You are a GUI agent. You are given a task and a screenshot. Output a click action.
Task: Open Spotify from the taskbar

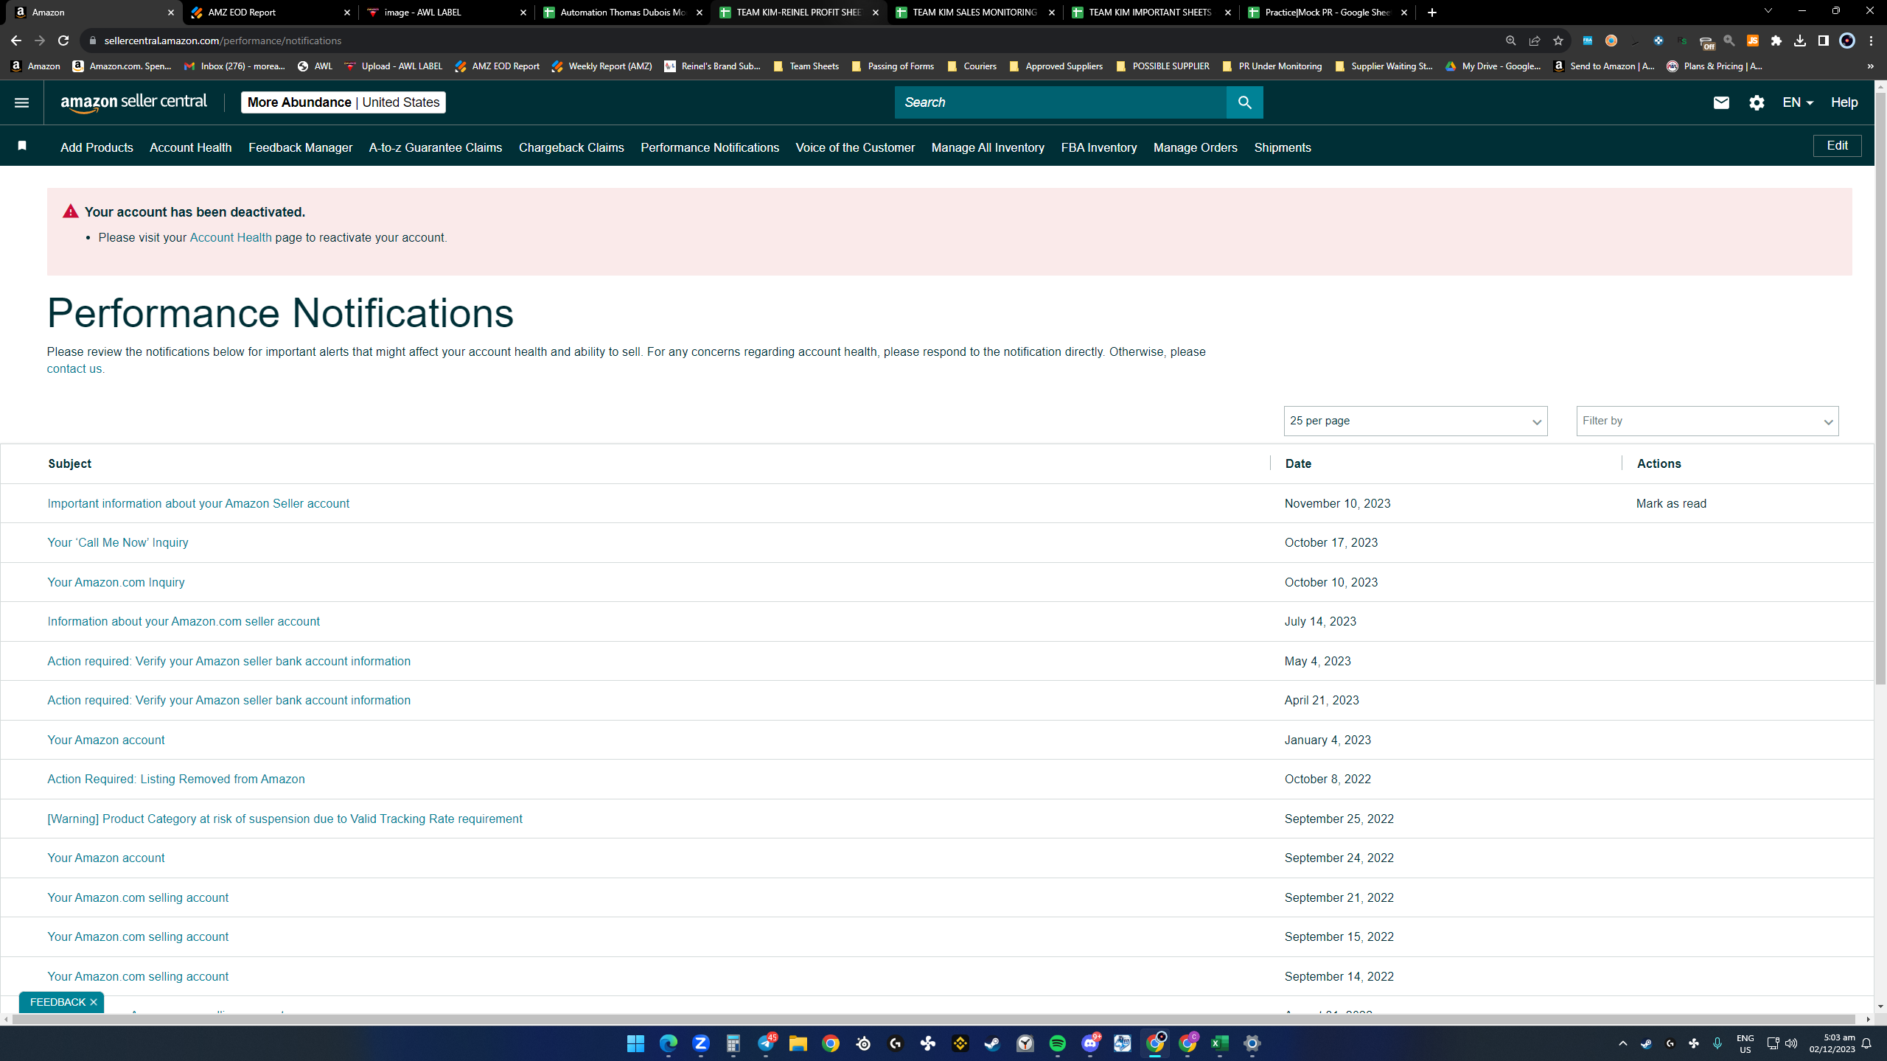pyautogui.click(x=1057, y=1043)
